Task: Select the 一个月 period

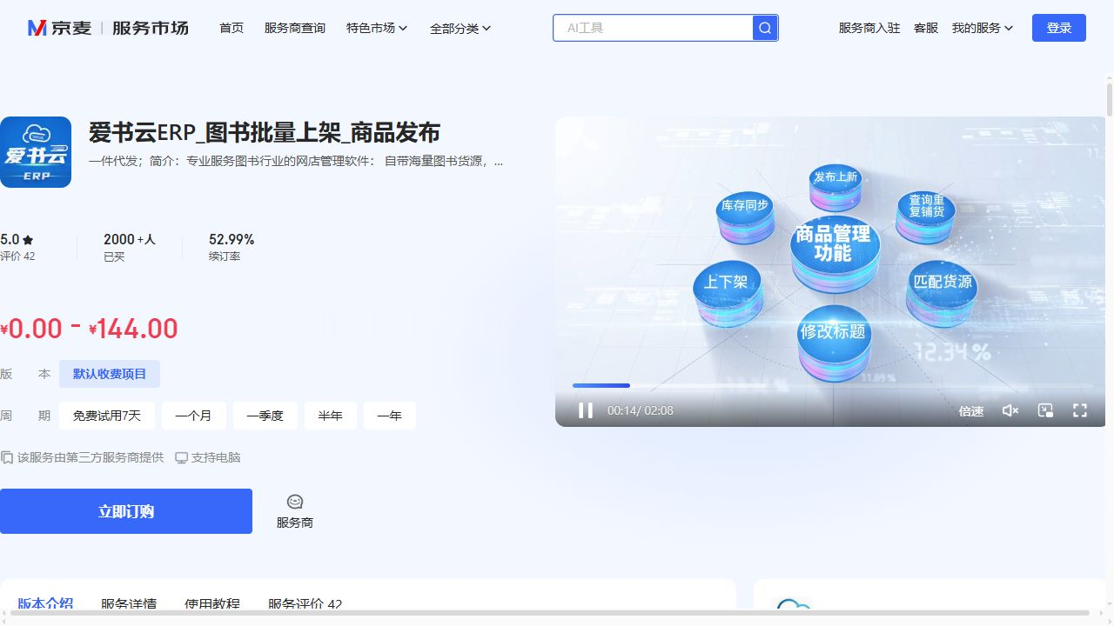Action: pyautogui.click(x=193, y=416)
